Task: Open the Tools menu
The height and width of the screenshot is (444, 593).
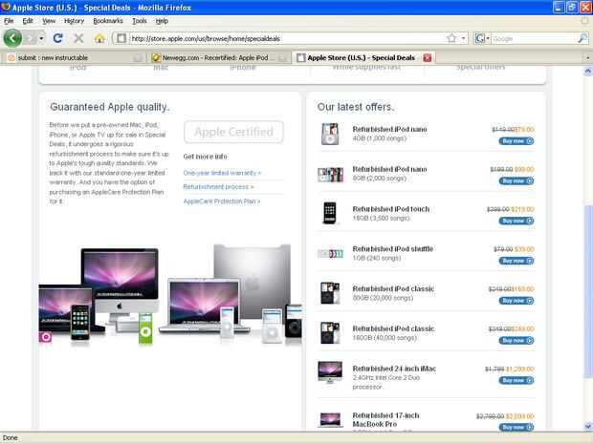Action: tap(140, 21)
